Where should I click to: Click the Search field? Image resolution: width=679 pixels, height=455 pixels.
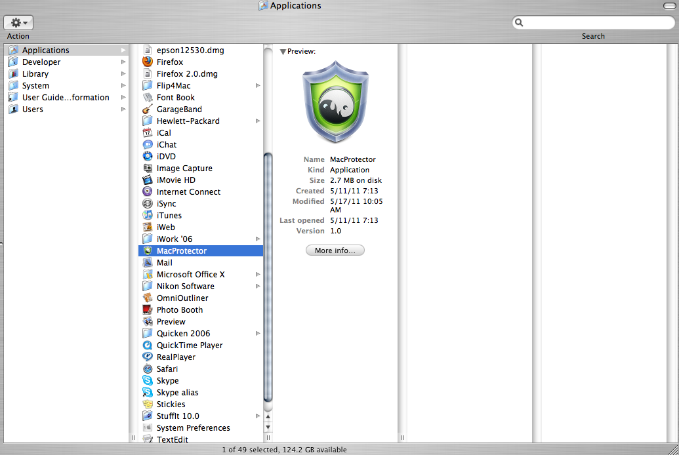click(x=593, y=22)
